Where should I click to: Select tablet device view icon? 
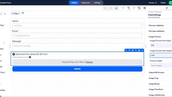tap(111, 8)
